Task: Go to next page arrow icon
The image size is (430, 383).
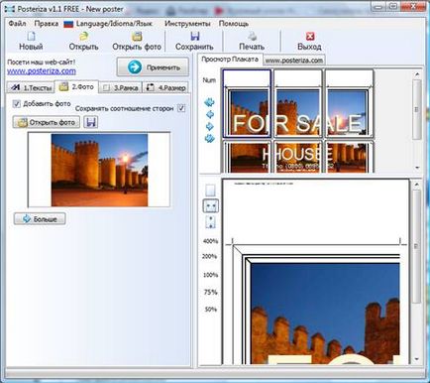Action: 209,126
